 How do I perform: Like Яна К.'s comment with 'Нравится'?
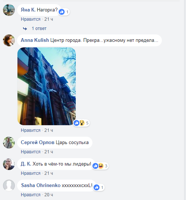point(30,19)
